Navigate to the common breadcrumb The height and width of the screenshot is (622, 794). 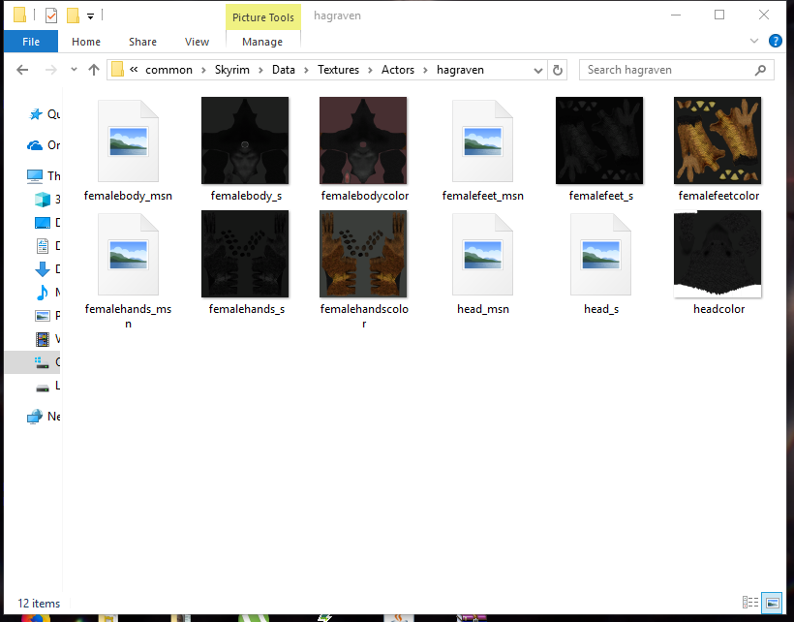click(x=168, y=70)
